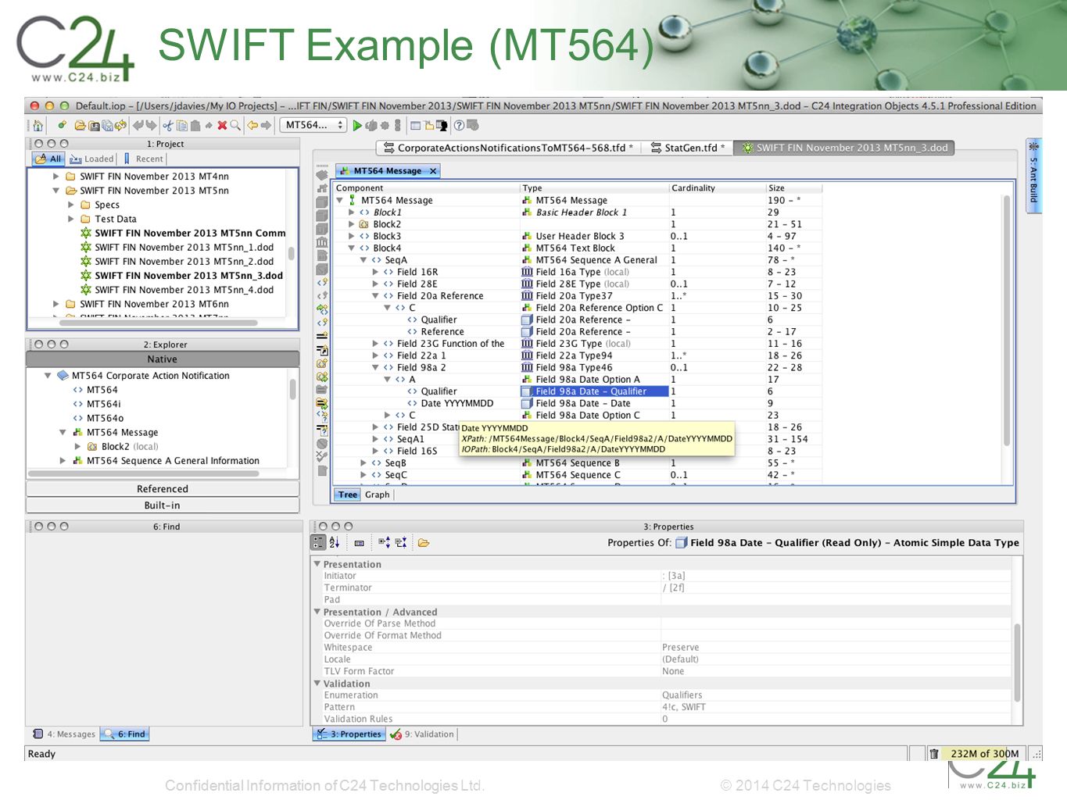Click the Help question mark icon
Viewport: 1067px width, 800px height.
tap(459, 125)
